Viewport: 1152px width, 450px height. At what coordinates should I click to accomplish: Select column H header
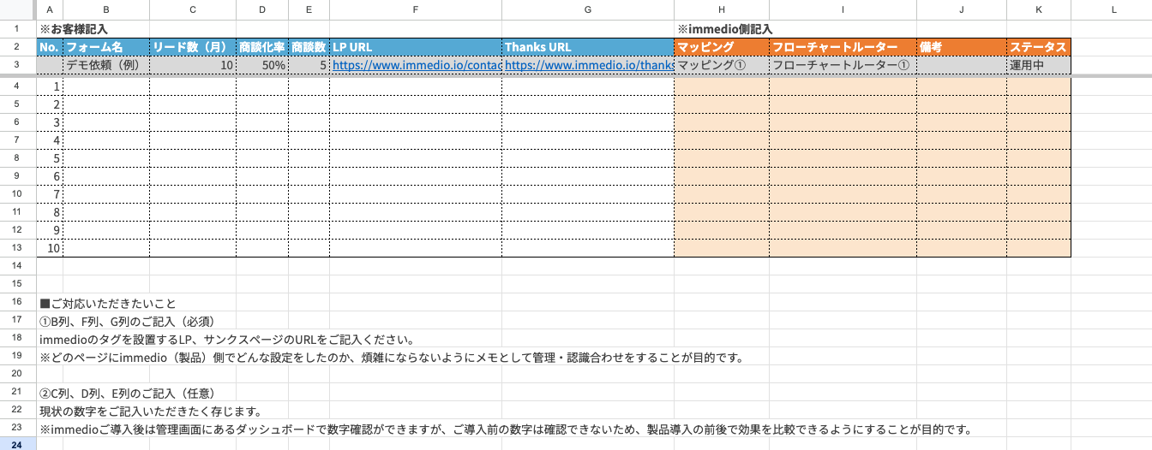click(721, 9)
